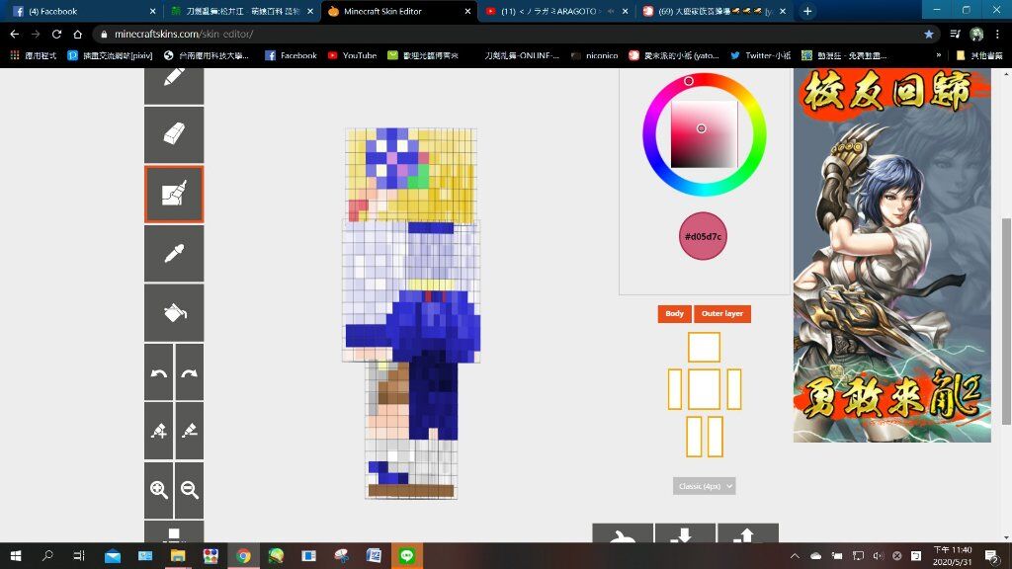1012x569 pixels.
Task: Open Windows taskbar search
Action: [x=47, y=555]
